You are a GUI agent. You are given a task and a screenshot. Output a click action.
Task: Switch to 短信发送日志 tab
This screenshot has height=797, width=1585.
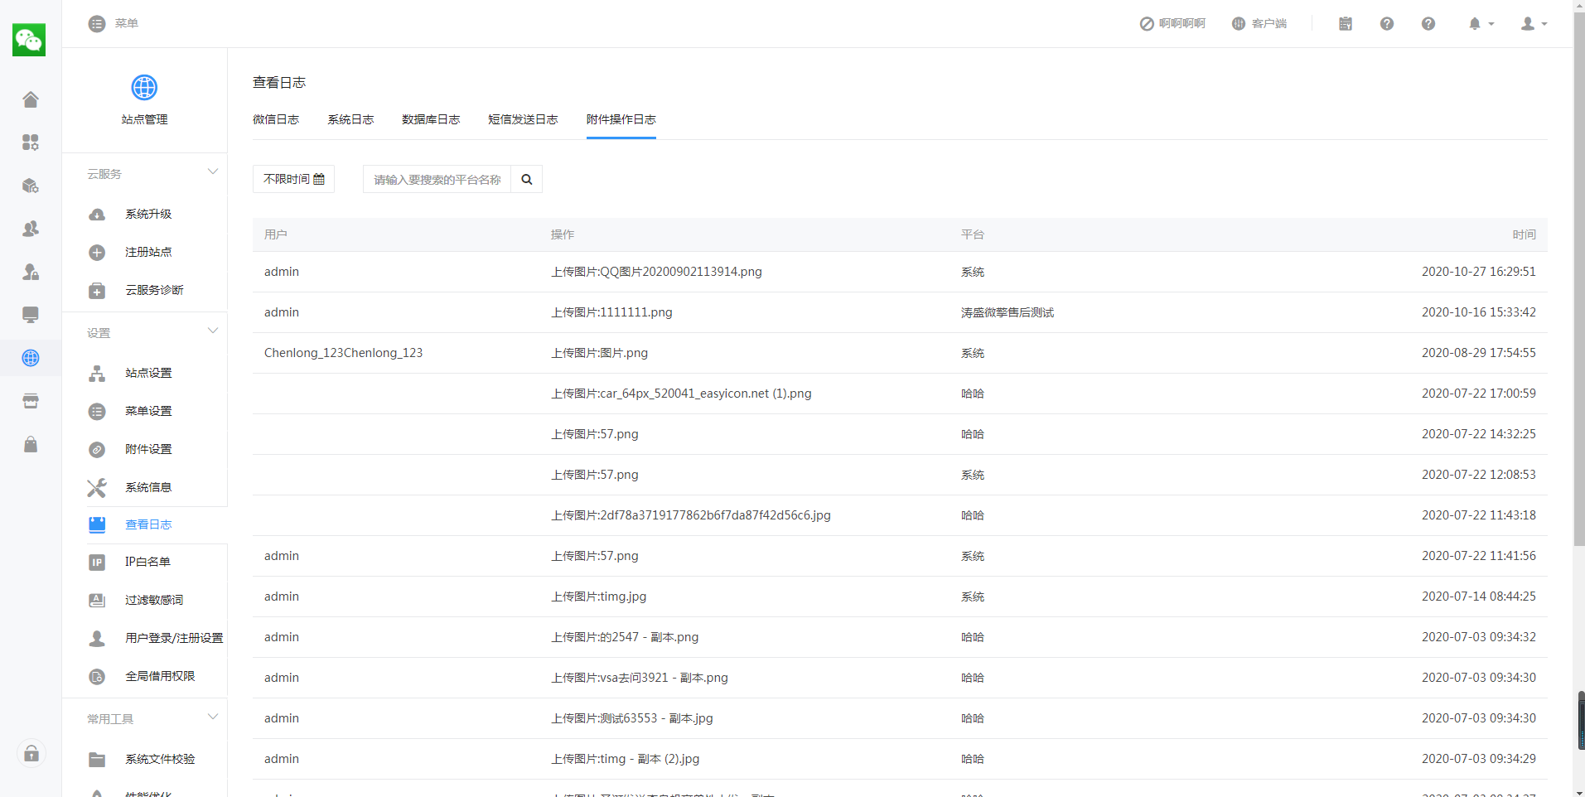pyautogui.click(x=523, y=119)
